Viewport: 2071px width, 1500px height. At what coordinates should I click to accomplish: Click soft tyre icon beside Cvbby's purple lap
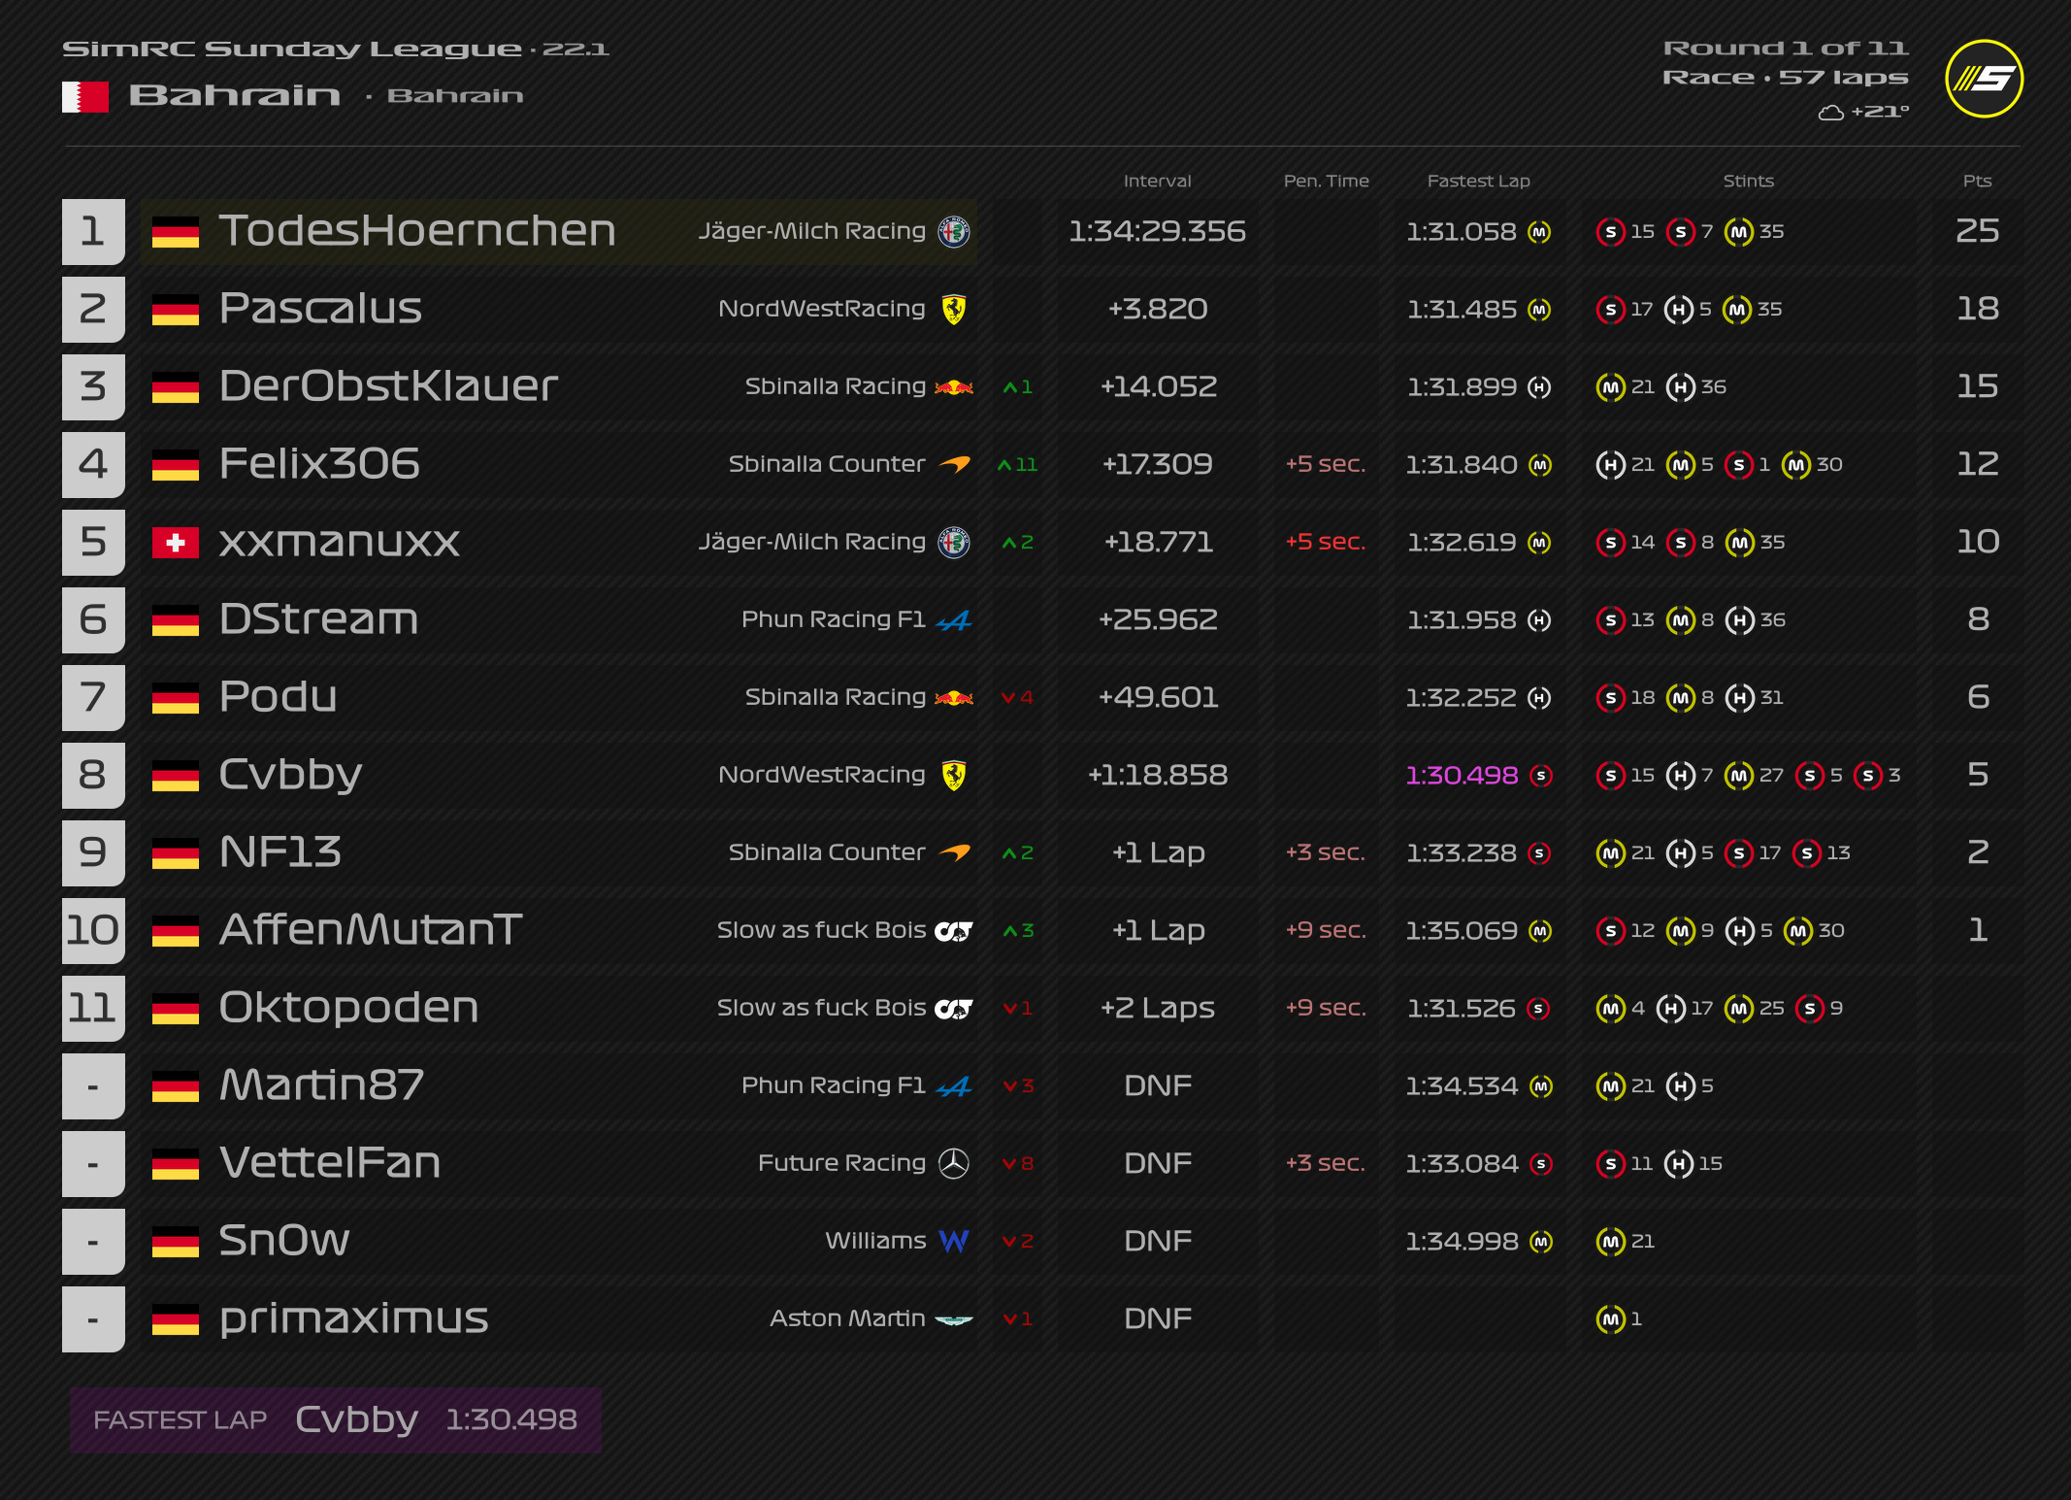coord(1540,776)
